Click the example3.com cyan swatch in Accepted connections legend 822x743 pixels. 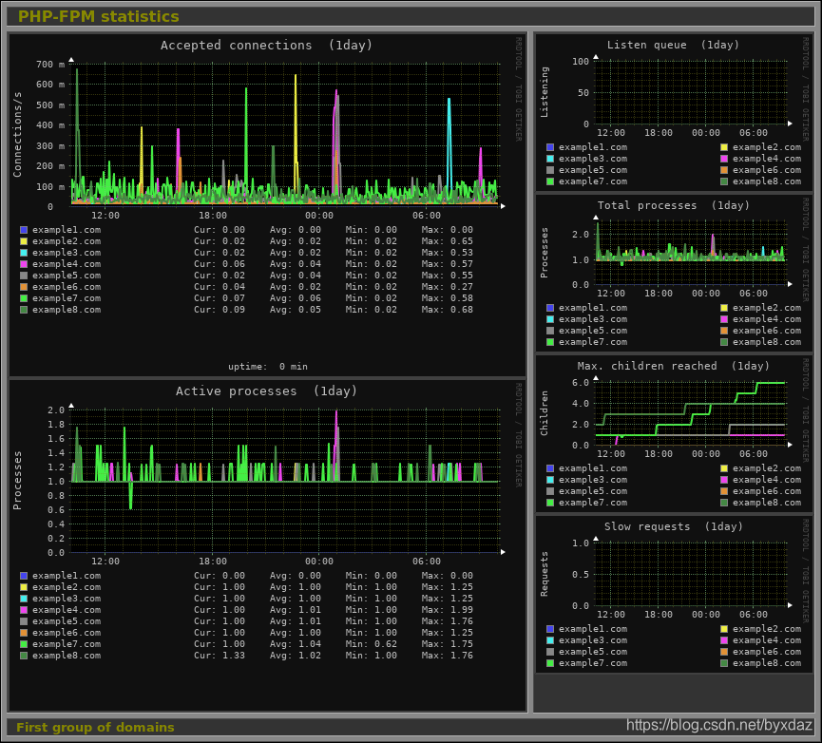tap(24, 253)
